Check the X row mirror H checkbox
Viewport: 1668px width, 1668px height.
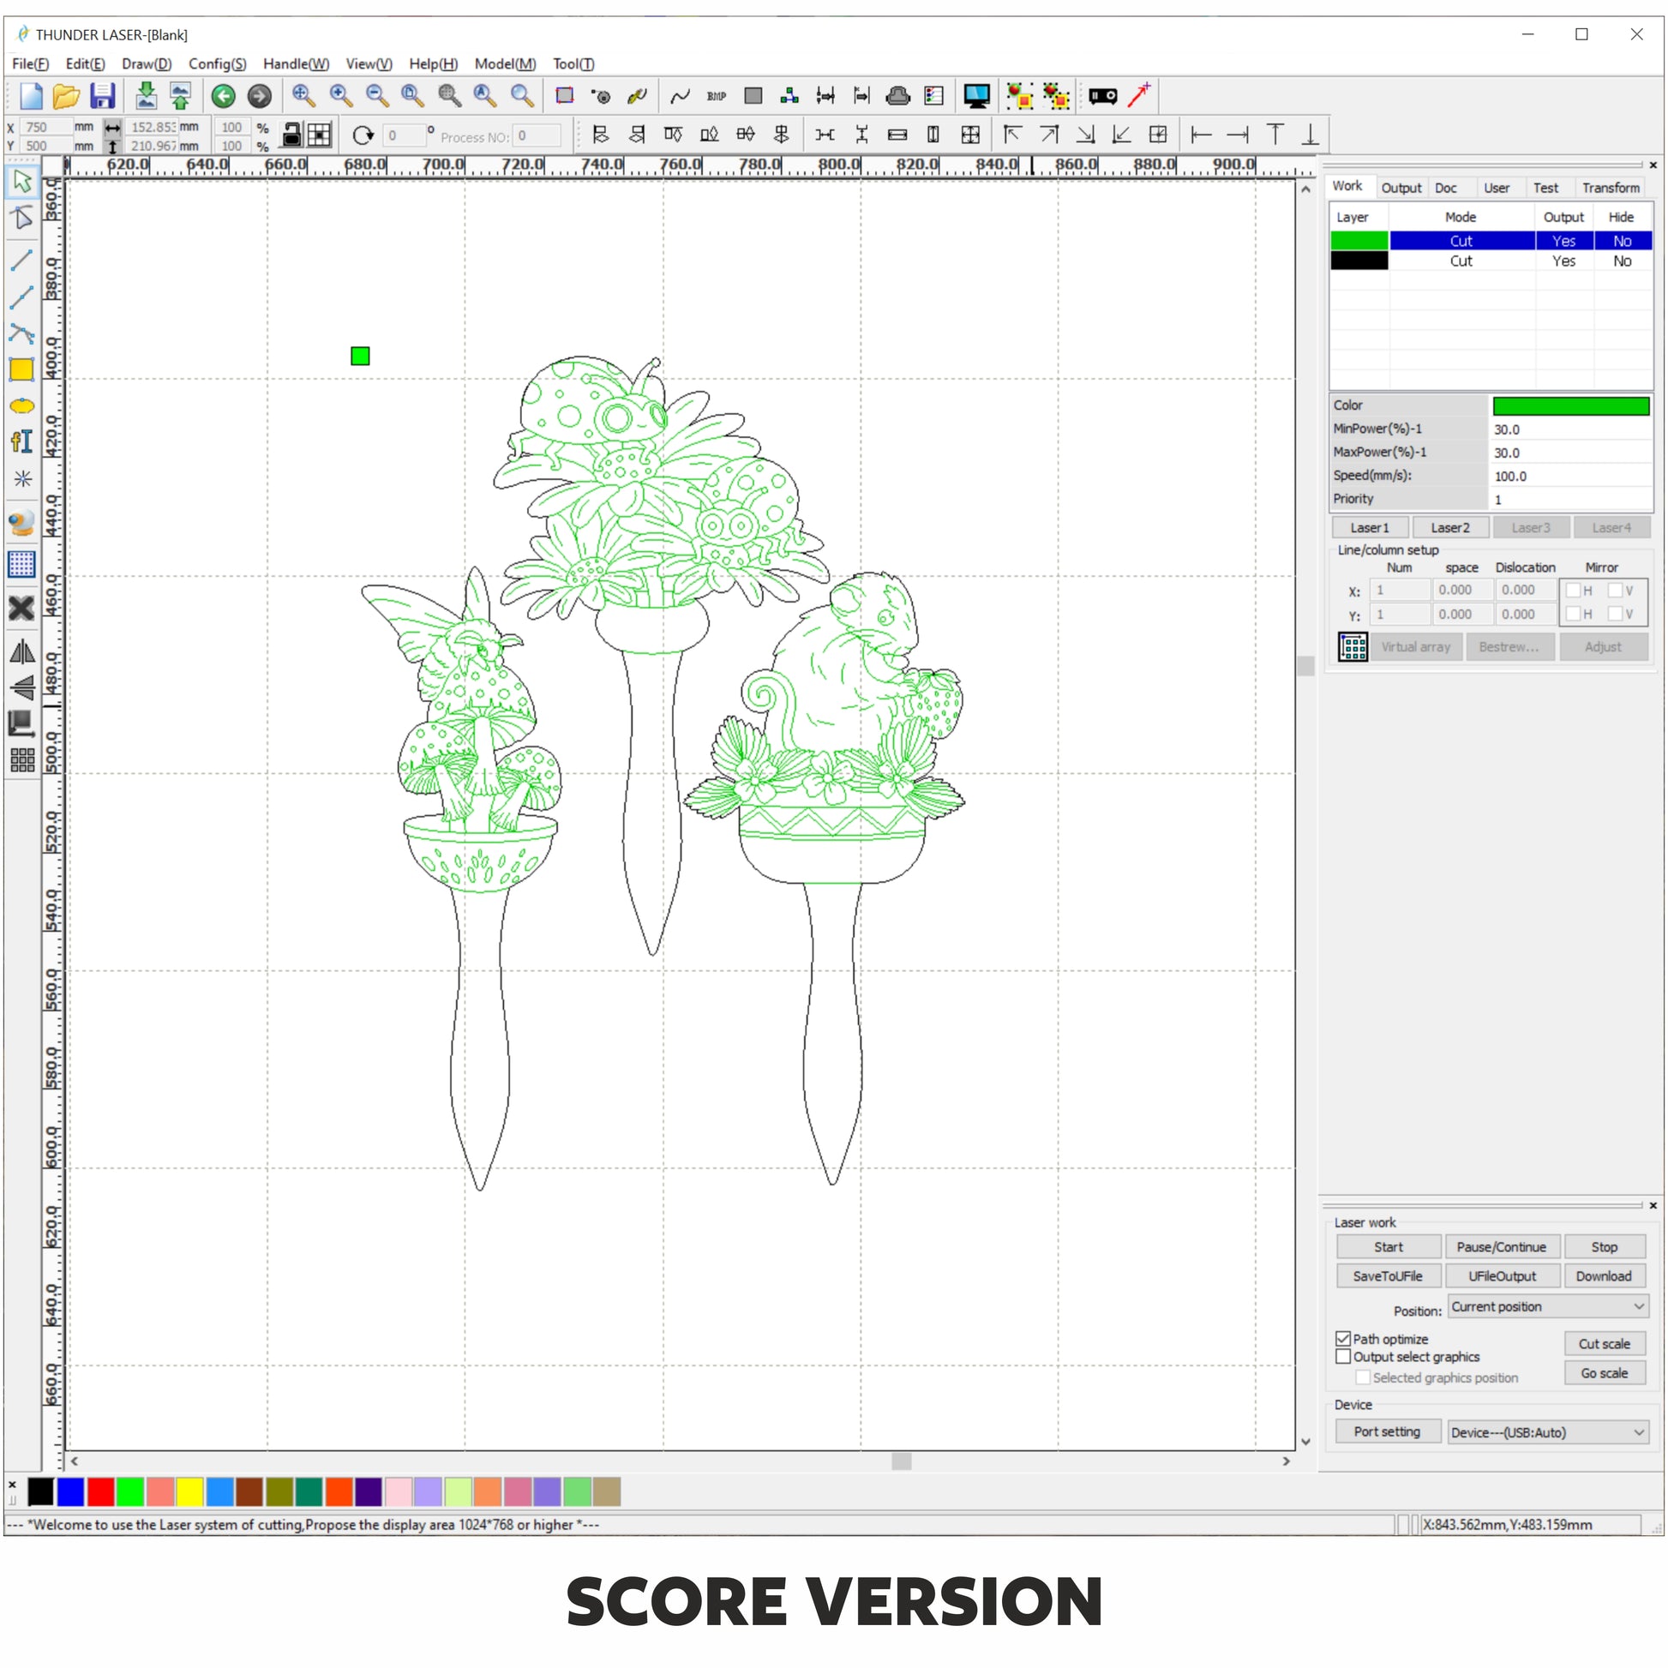point(1573,591)
